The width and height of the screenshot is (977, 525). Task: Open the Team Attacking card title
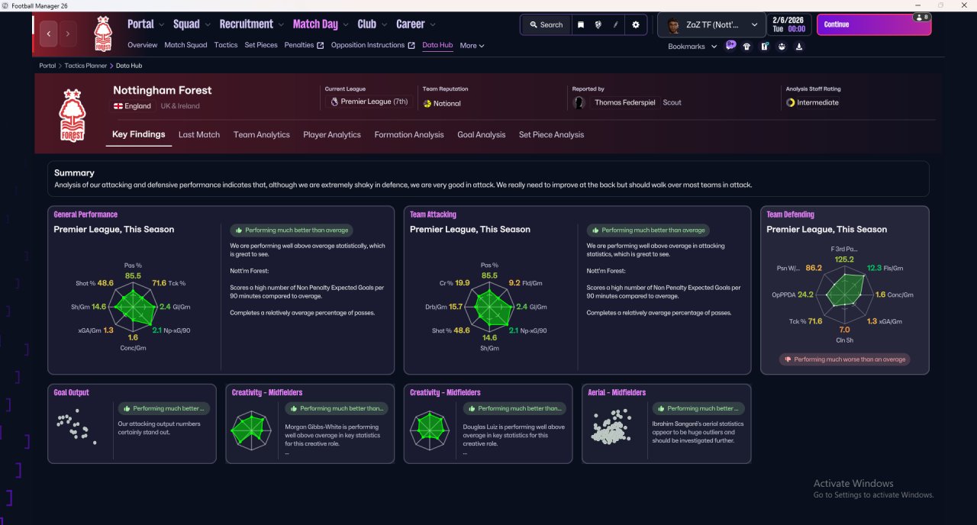coord(433,214)
